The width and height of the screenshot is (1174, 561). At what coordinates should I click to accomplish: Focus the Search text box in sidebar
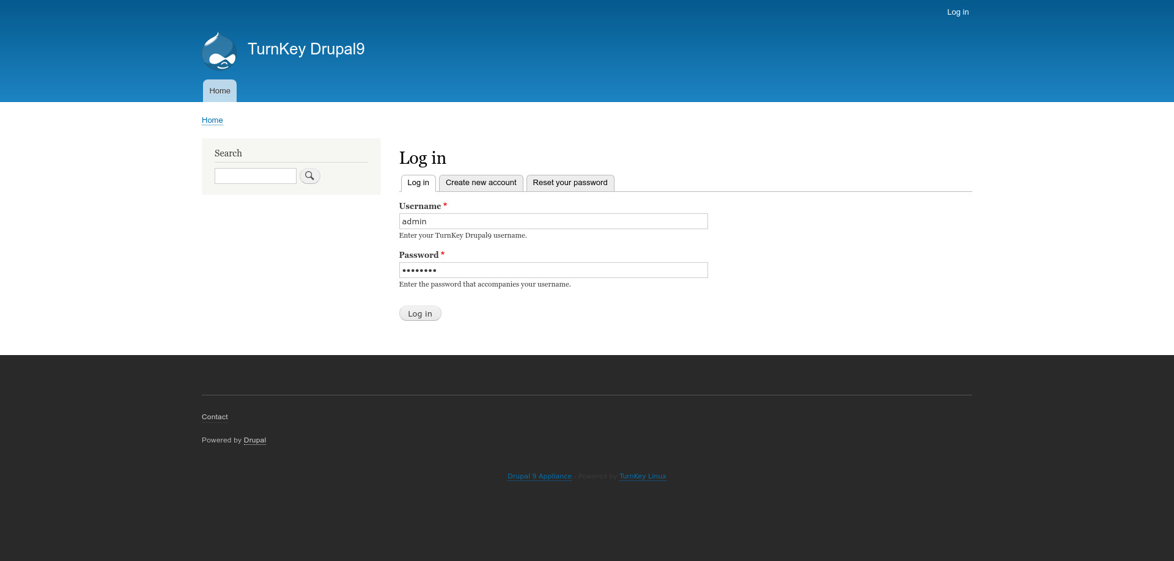[255, 176]
